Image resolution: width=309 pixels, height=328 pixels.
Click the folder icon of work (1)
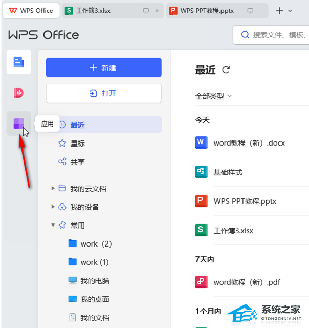[73, 262]
